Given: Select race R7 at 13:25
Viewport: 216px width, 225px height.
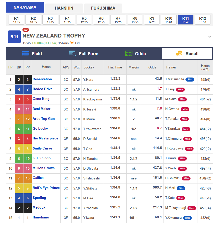Looking at the screenshot, I should coord(118,20).
